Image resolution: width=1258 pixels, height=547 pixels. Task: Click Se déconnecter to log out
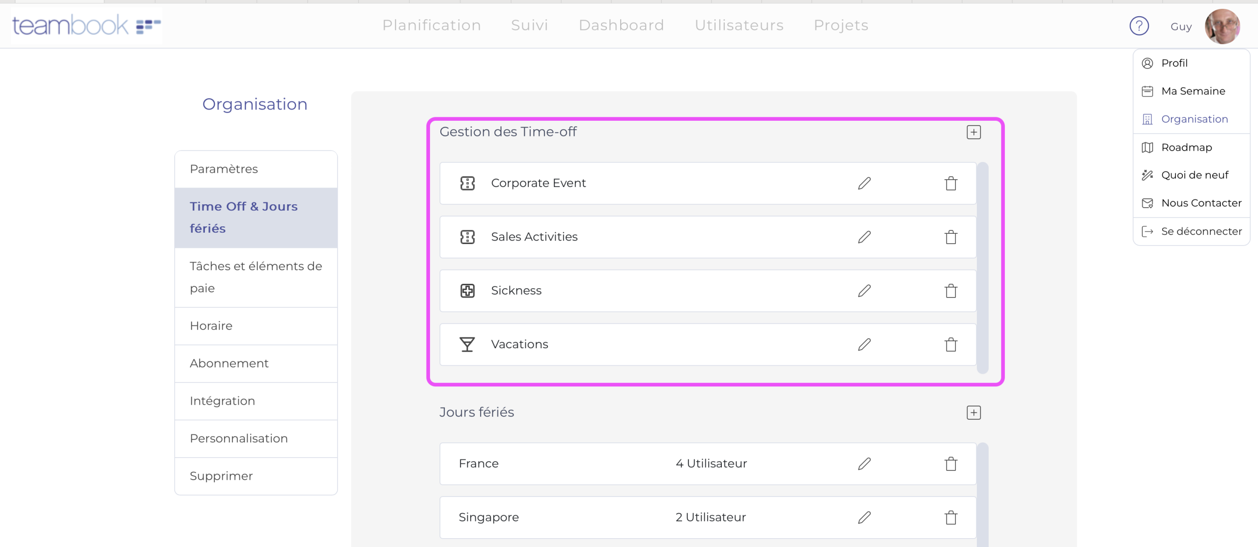coord(1201,231)
